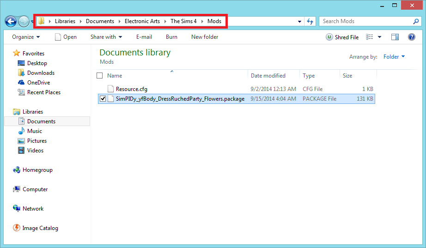Click the Favorites star icon
Viewport: 426px width, 248px height.
coord(16,53)
